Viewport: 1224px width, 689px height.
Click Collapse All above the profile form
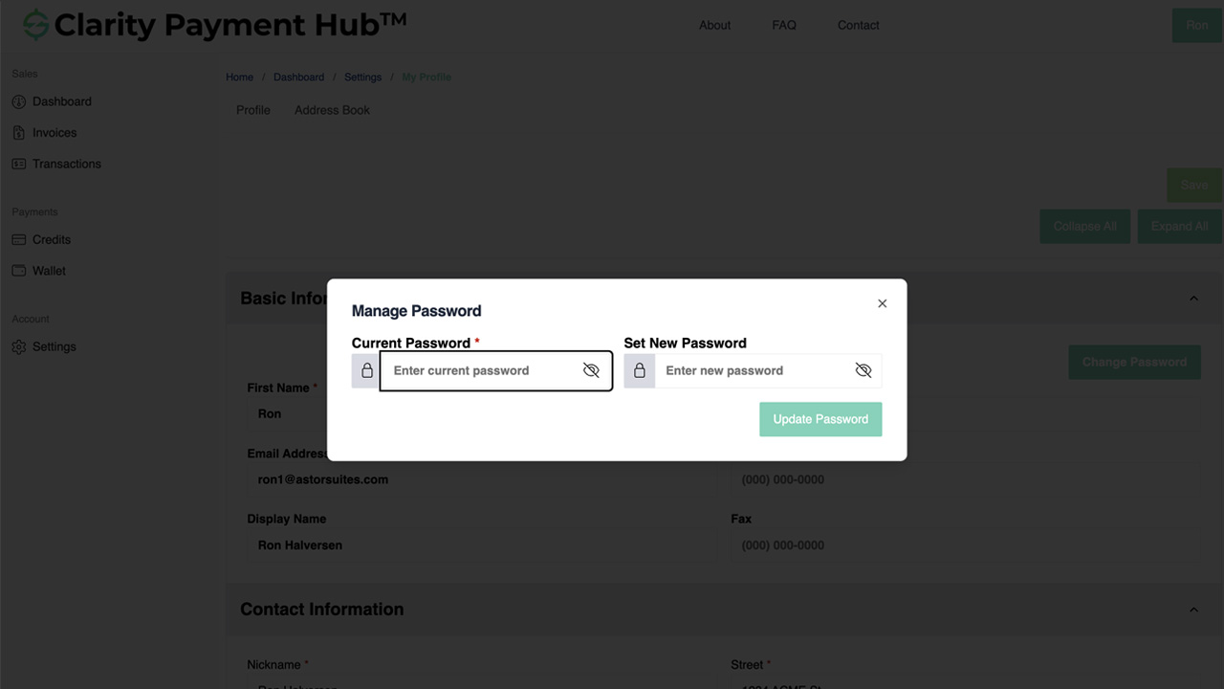[x=1084, y=226]
